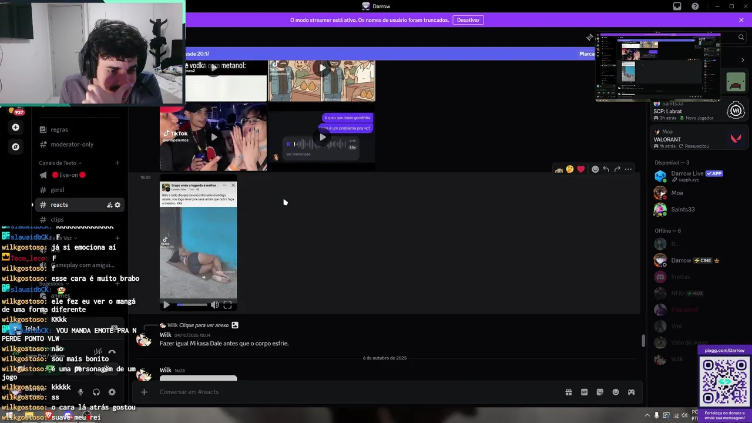This screenshot has height=423, width=752.
Task: Play the TikTok ofilipelemos video
Action: [x=214, y=137]
